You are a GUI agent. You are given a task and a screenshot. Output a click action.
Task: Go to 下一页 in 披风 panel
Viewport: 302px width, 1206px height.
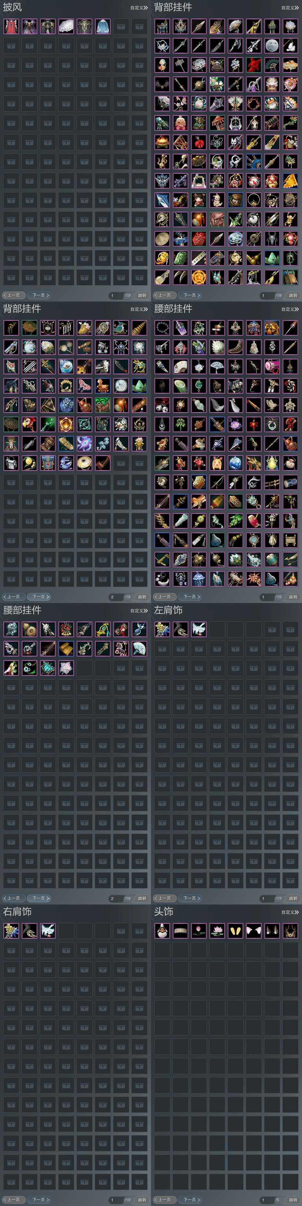coord(39,295)
